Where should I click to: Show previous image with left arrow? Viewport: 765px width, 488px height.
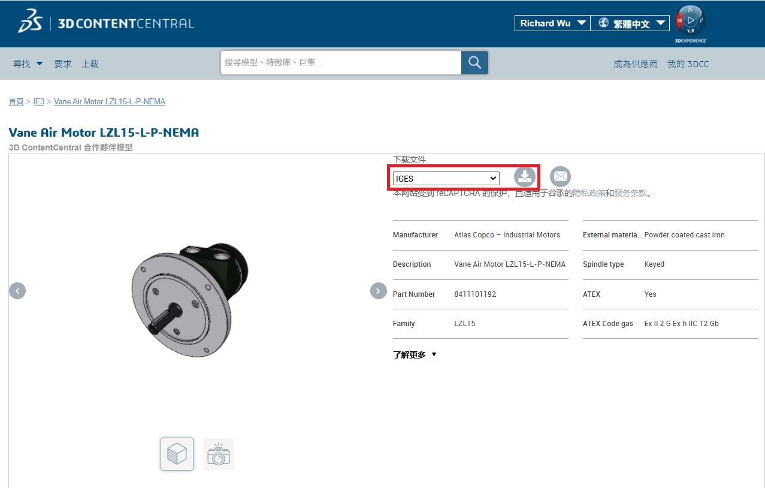(x=17, y=291)
